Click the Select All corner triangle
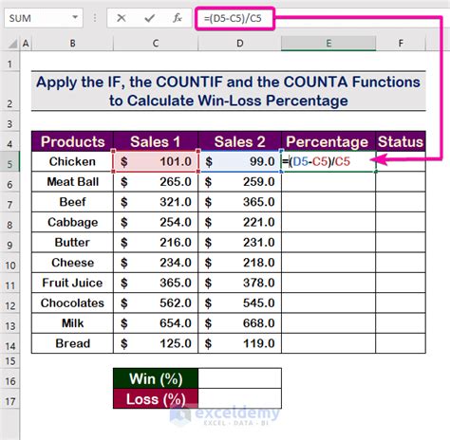 pyautogui.click(x=12, y=44)
